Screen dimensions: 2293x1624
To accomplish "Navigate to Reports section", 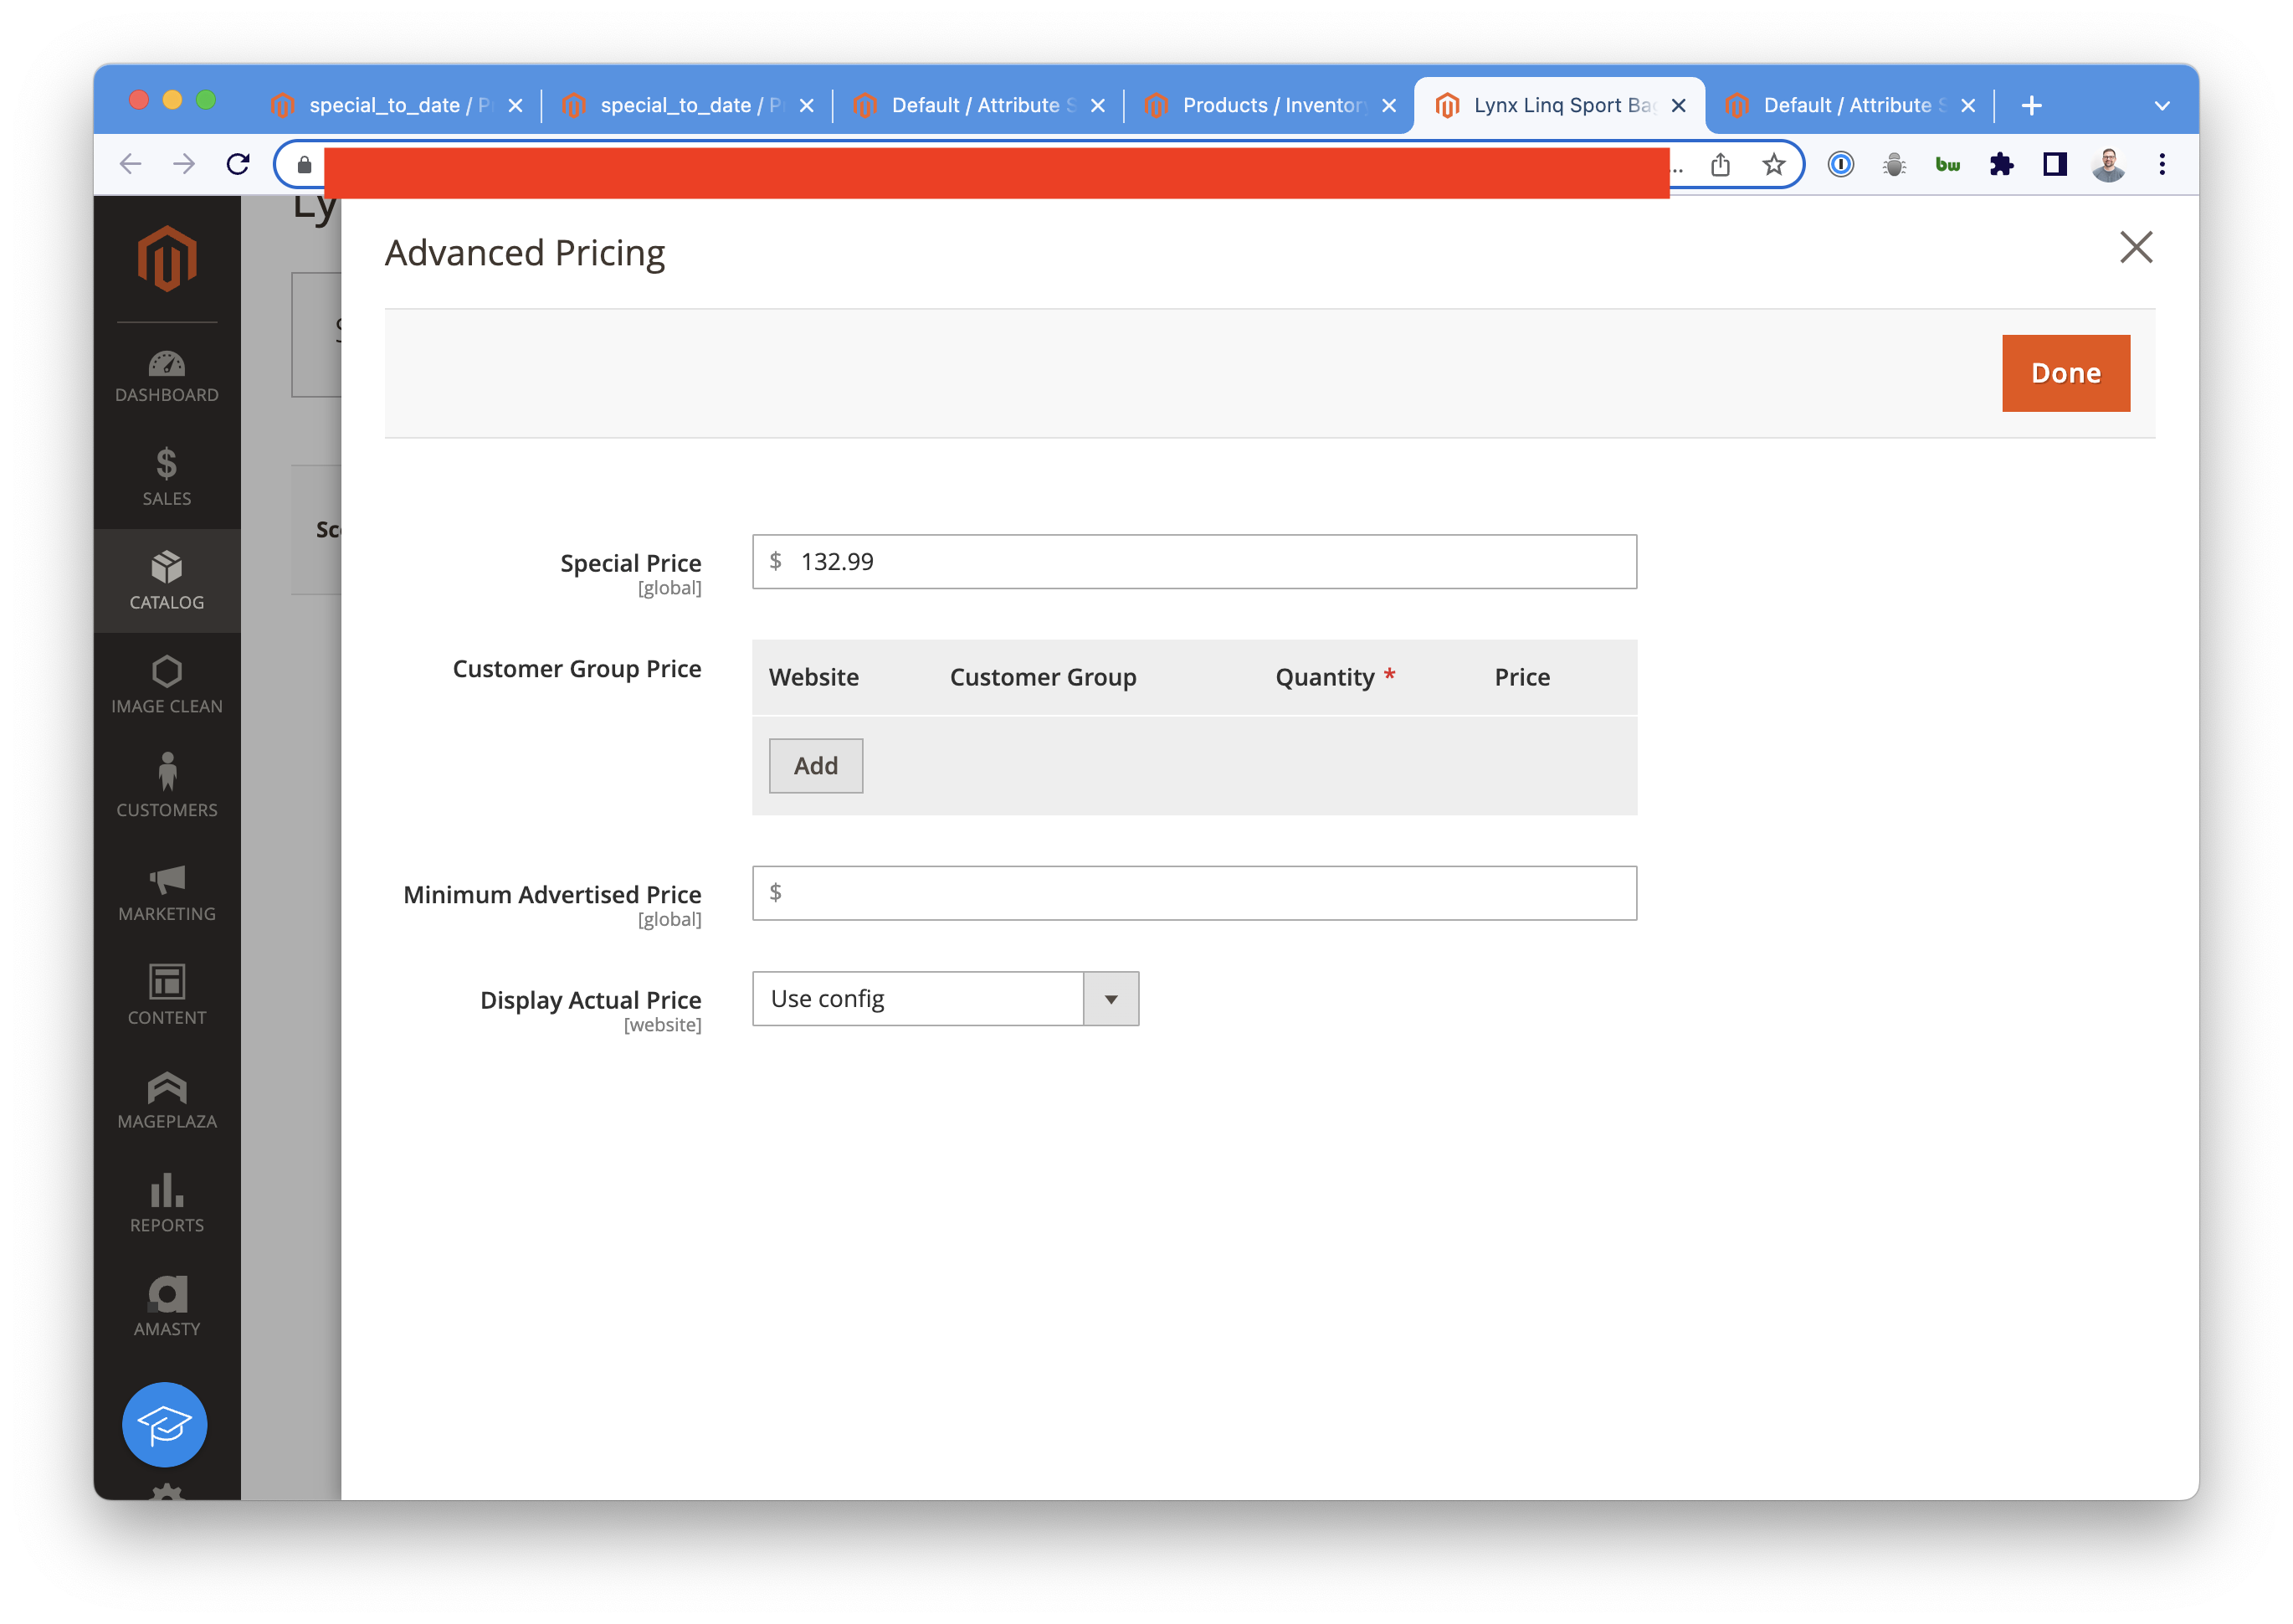I will 167,1205.
